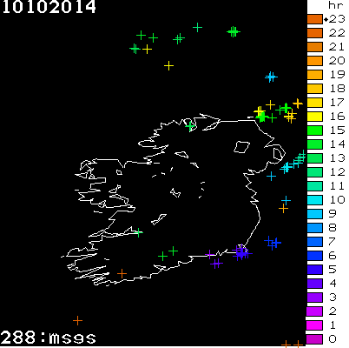Click the hour 11 teal swatch
This screenshot has height=348, width=349.
[314, 186]
